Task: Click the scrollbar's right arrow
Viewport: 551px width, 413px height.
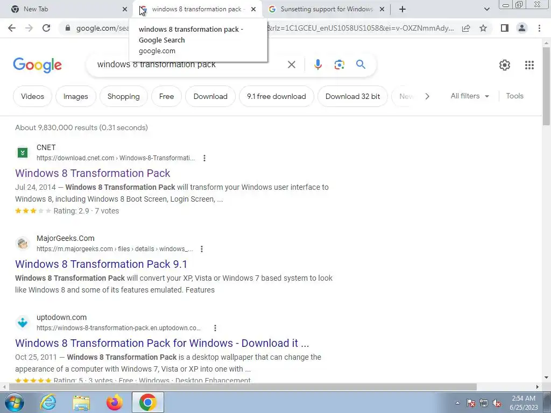Action: point(538,387)
